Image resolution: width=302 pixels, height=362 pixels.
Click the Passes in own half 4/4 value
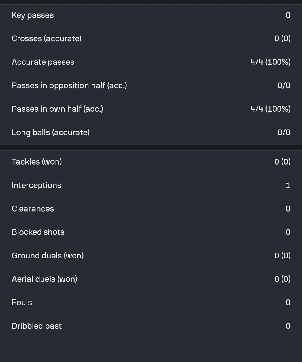tap(270, 109)
